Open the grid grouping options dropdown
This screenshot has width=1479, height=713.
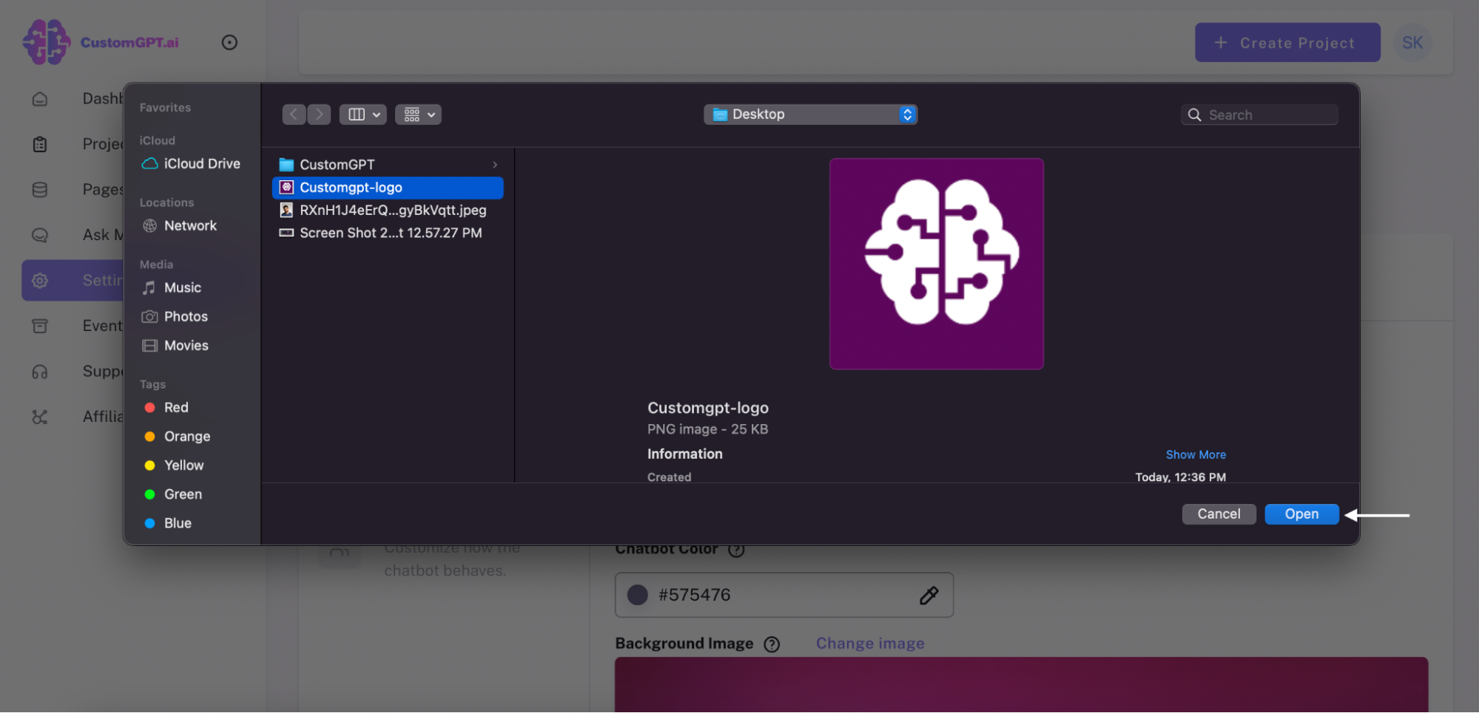(418, 115)
